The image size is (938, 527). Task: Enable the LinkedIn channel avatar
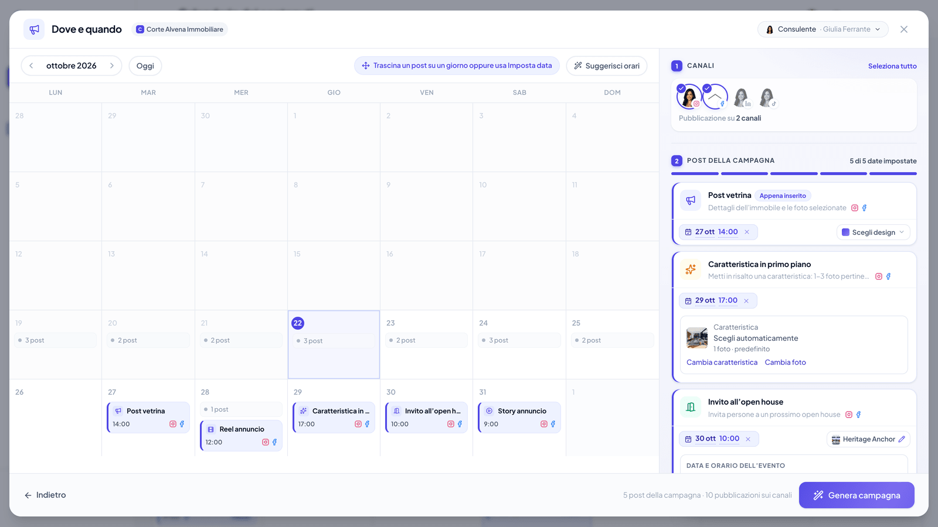742,97
